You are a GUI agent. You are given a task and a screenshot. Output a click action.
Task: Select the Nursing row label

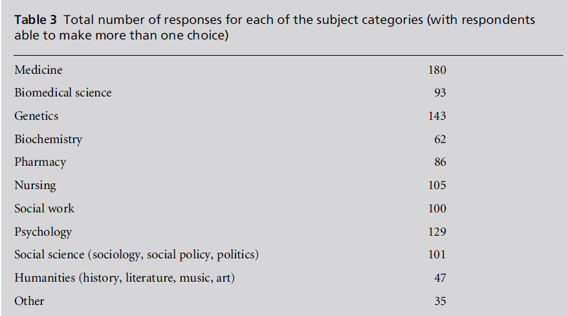pyautogui.click(x=35, y=185)
